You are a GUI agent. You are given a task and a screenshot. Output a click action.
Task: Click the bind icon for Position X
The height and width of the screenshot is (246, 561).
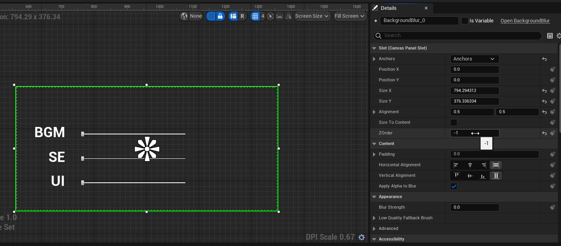click(553, 70)
